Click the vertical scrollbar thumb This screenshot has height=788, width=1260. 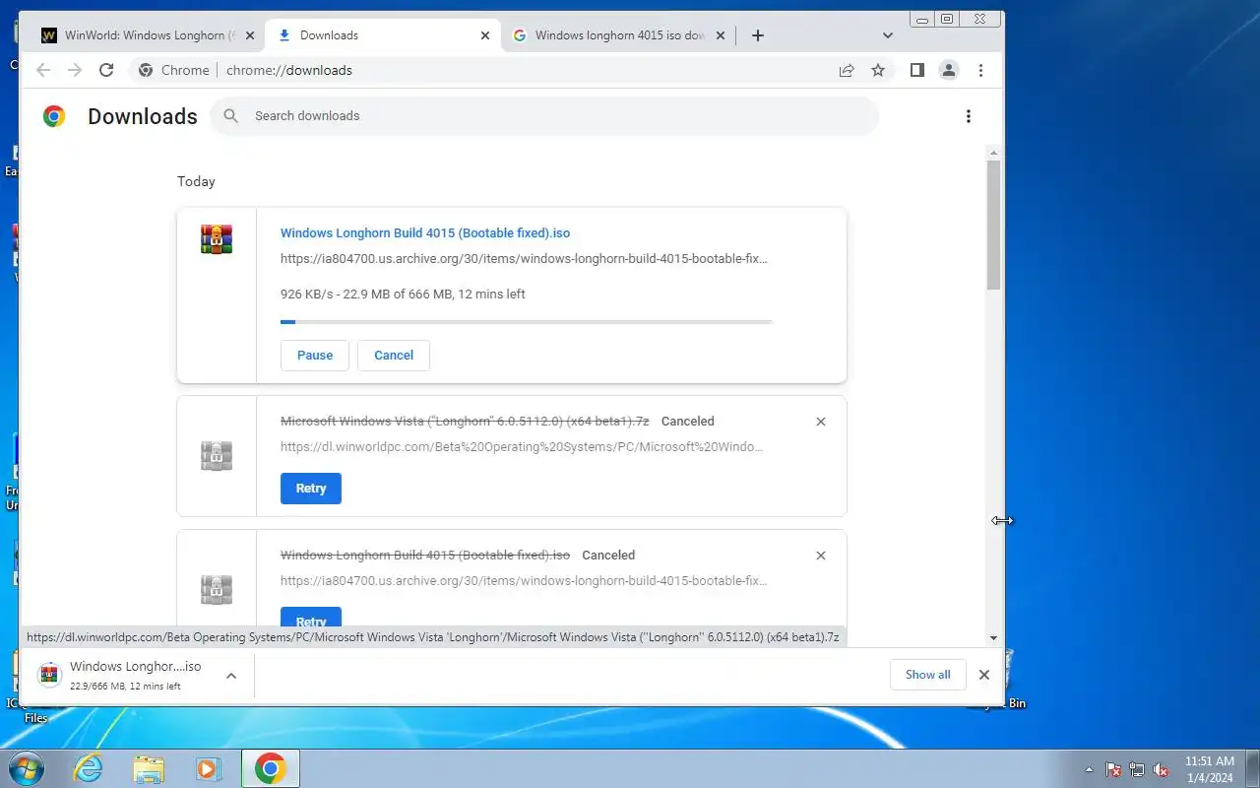click(993, 225)
